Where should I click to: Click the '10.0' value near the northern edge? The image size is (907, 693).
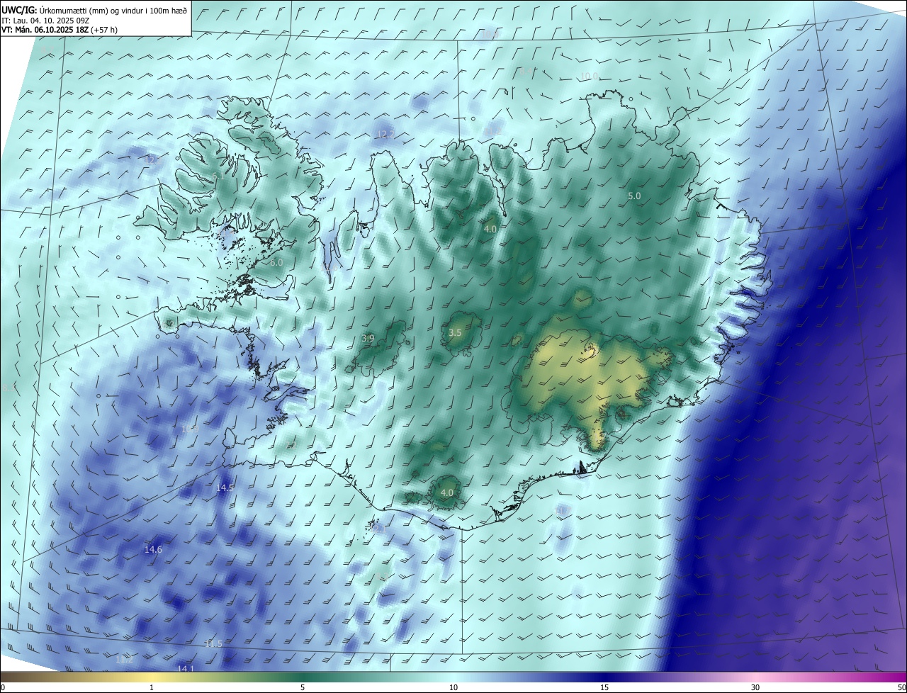tap(589, 76)
